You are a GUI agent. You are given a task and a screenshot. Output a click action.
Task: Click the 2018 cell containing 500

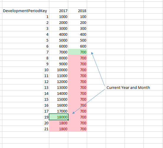78,40
